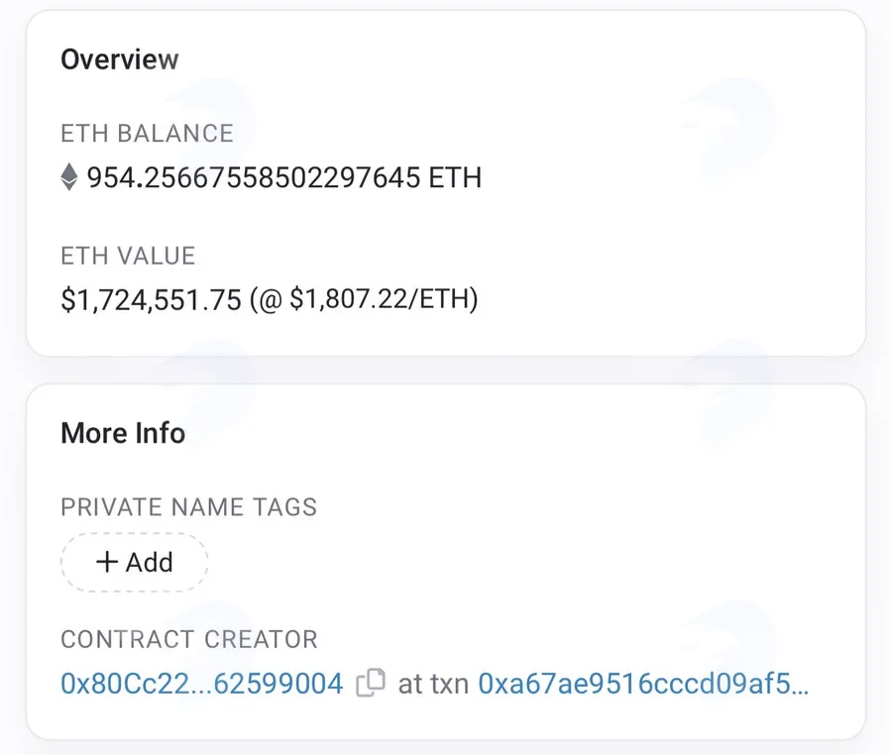The height and width of the screenshot is (755, 892).
Task: Click the PRIVATE NAME TAGS label
Action: coord(189,506)
